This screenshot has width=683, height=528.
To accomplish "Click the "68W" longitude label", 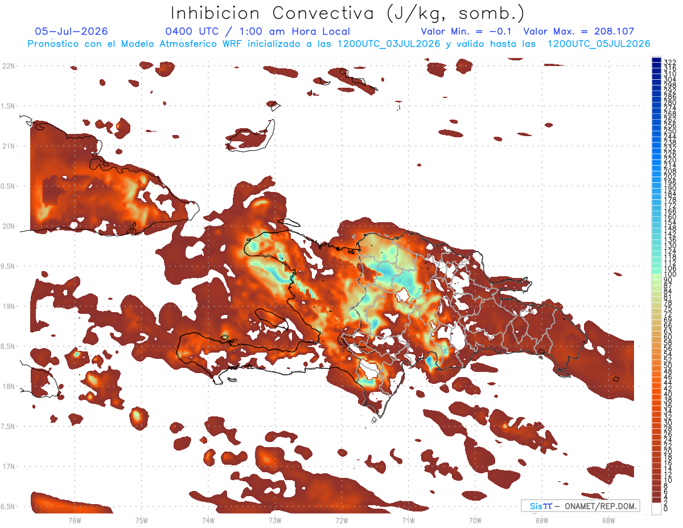I will click(x=608, y=520).
